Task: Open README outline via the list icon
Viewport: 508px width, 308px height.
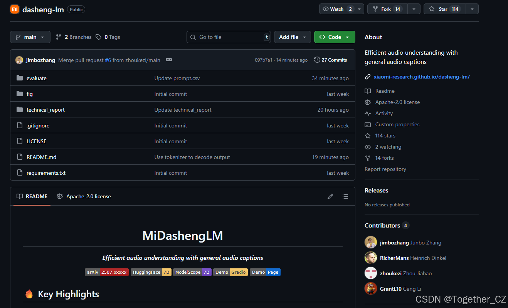Action: pyautogui.click(x=345, y=196)
